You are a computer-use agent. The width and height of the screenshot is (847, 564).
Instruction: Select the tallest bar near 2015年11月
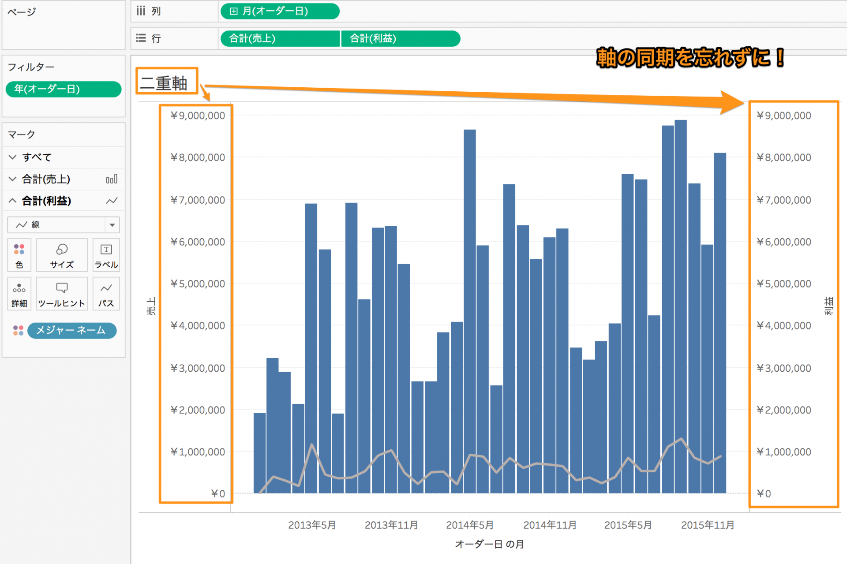[x=681, y=306]
